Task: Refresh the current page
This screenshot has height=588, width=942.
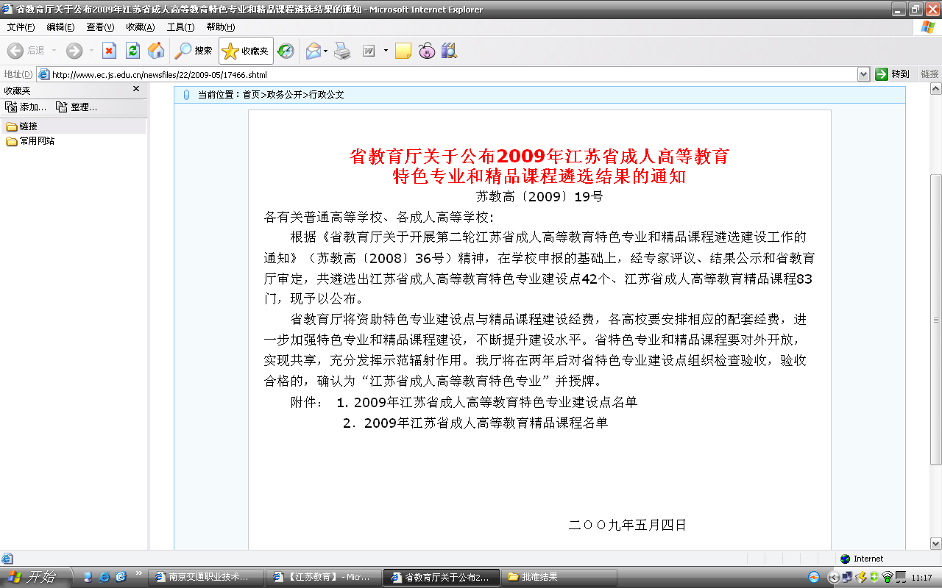Action: coord(132,51)
